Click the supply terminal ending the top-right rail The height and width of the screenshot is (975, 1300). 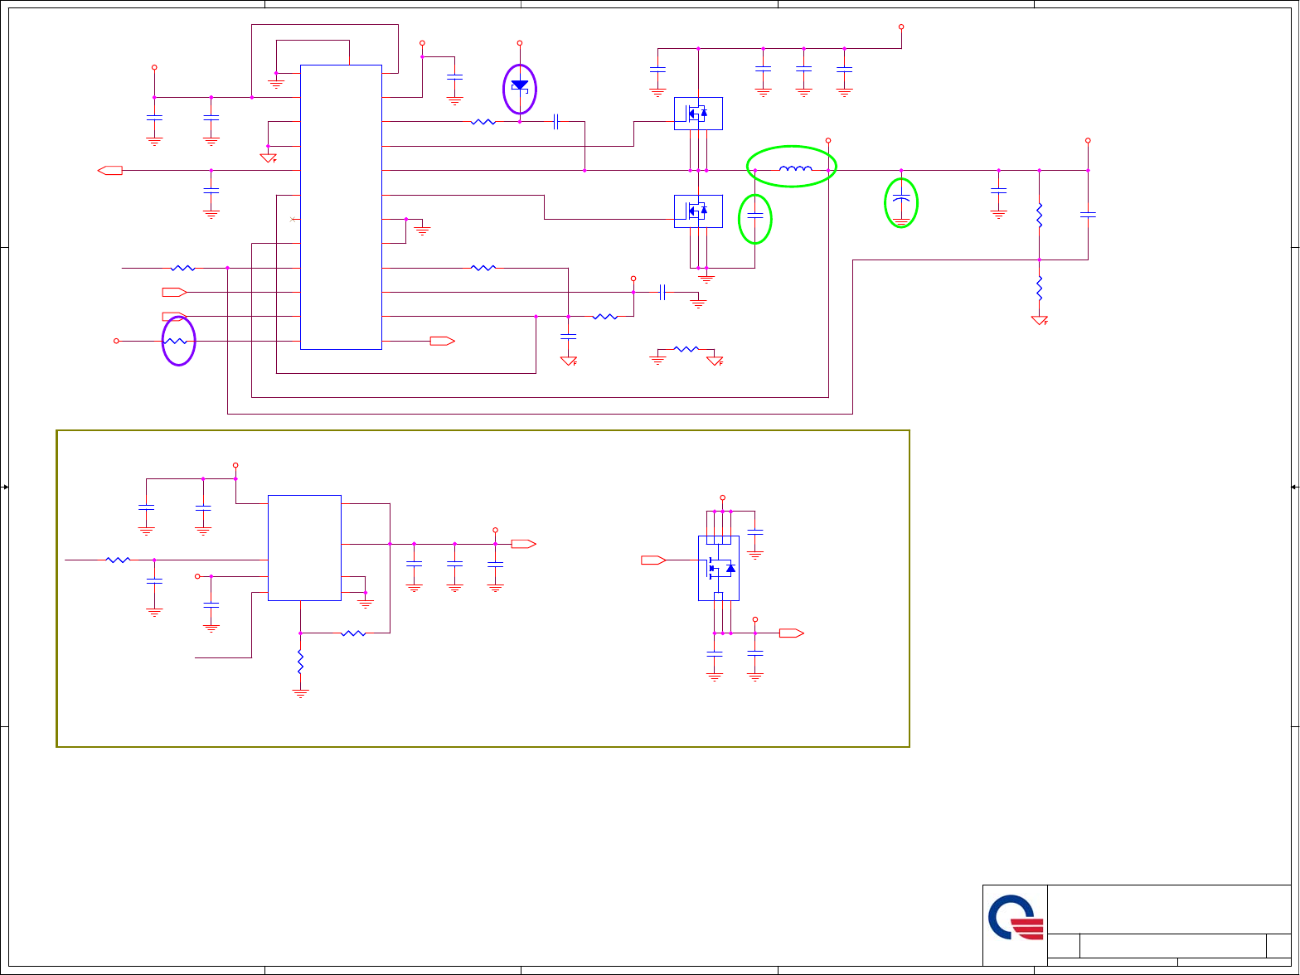(901, 27)
